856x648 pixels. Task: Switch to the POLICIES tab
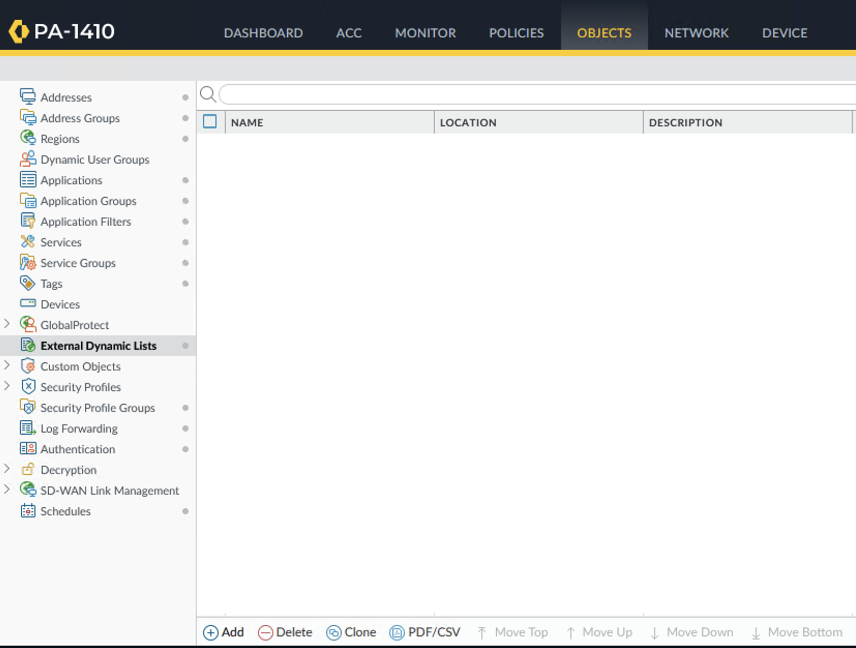[516, 33]
